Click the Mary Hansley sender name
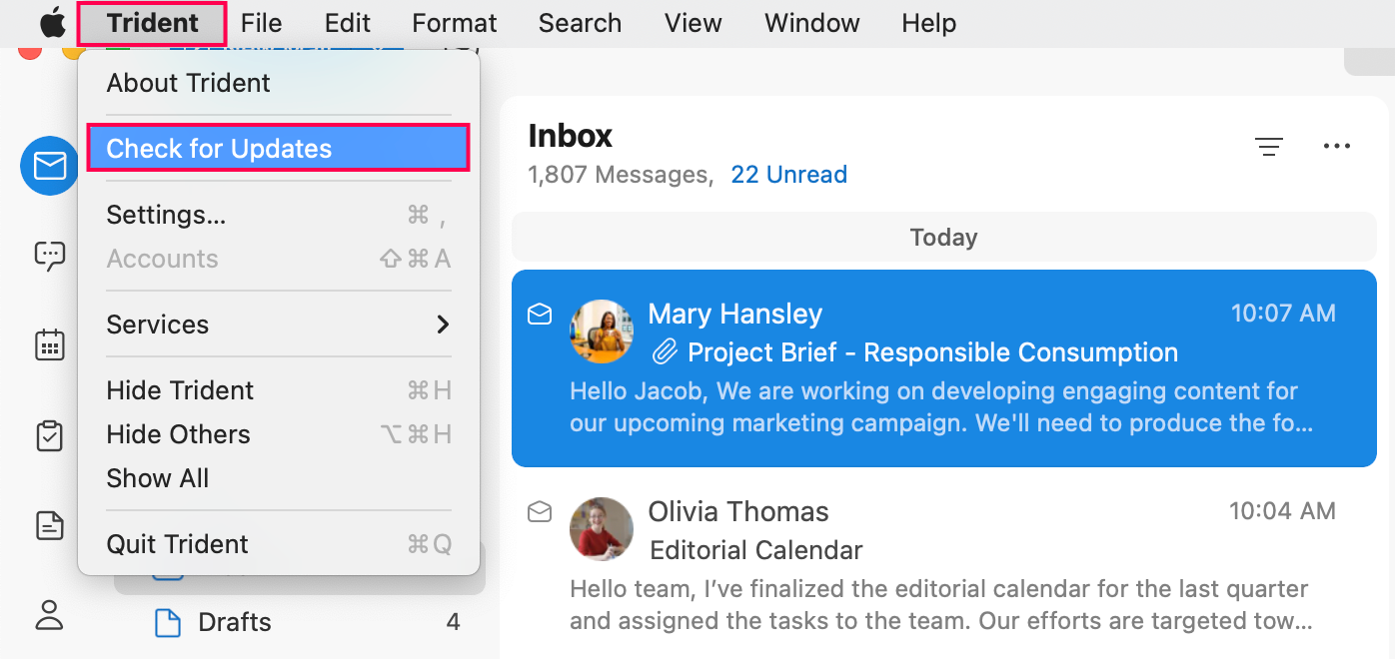 click(x=735, y=314)
